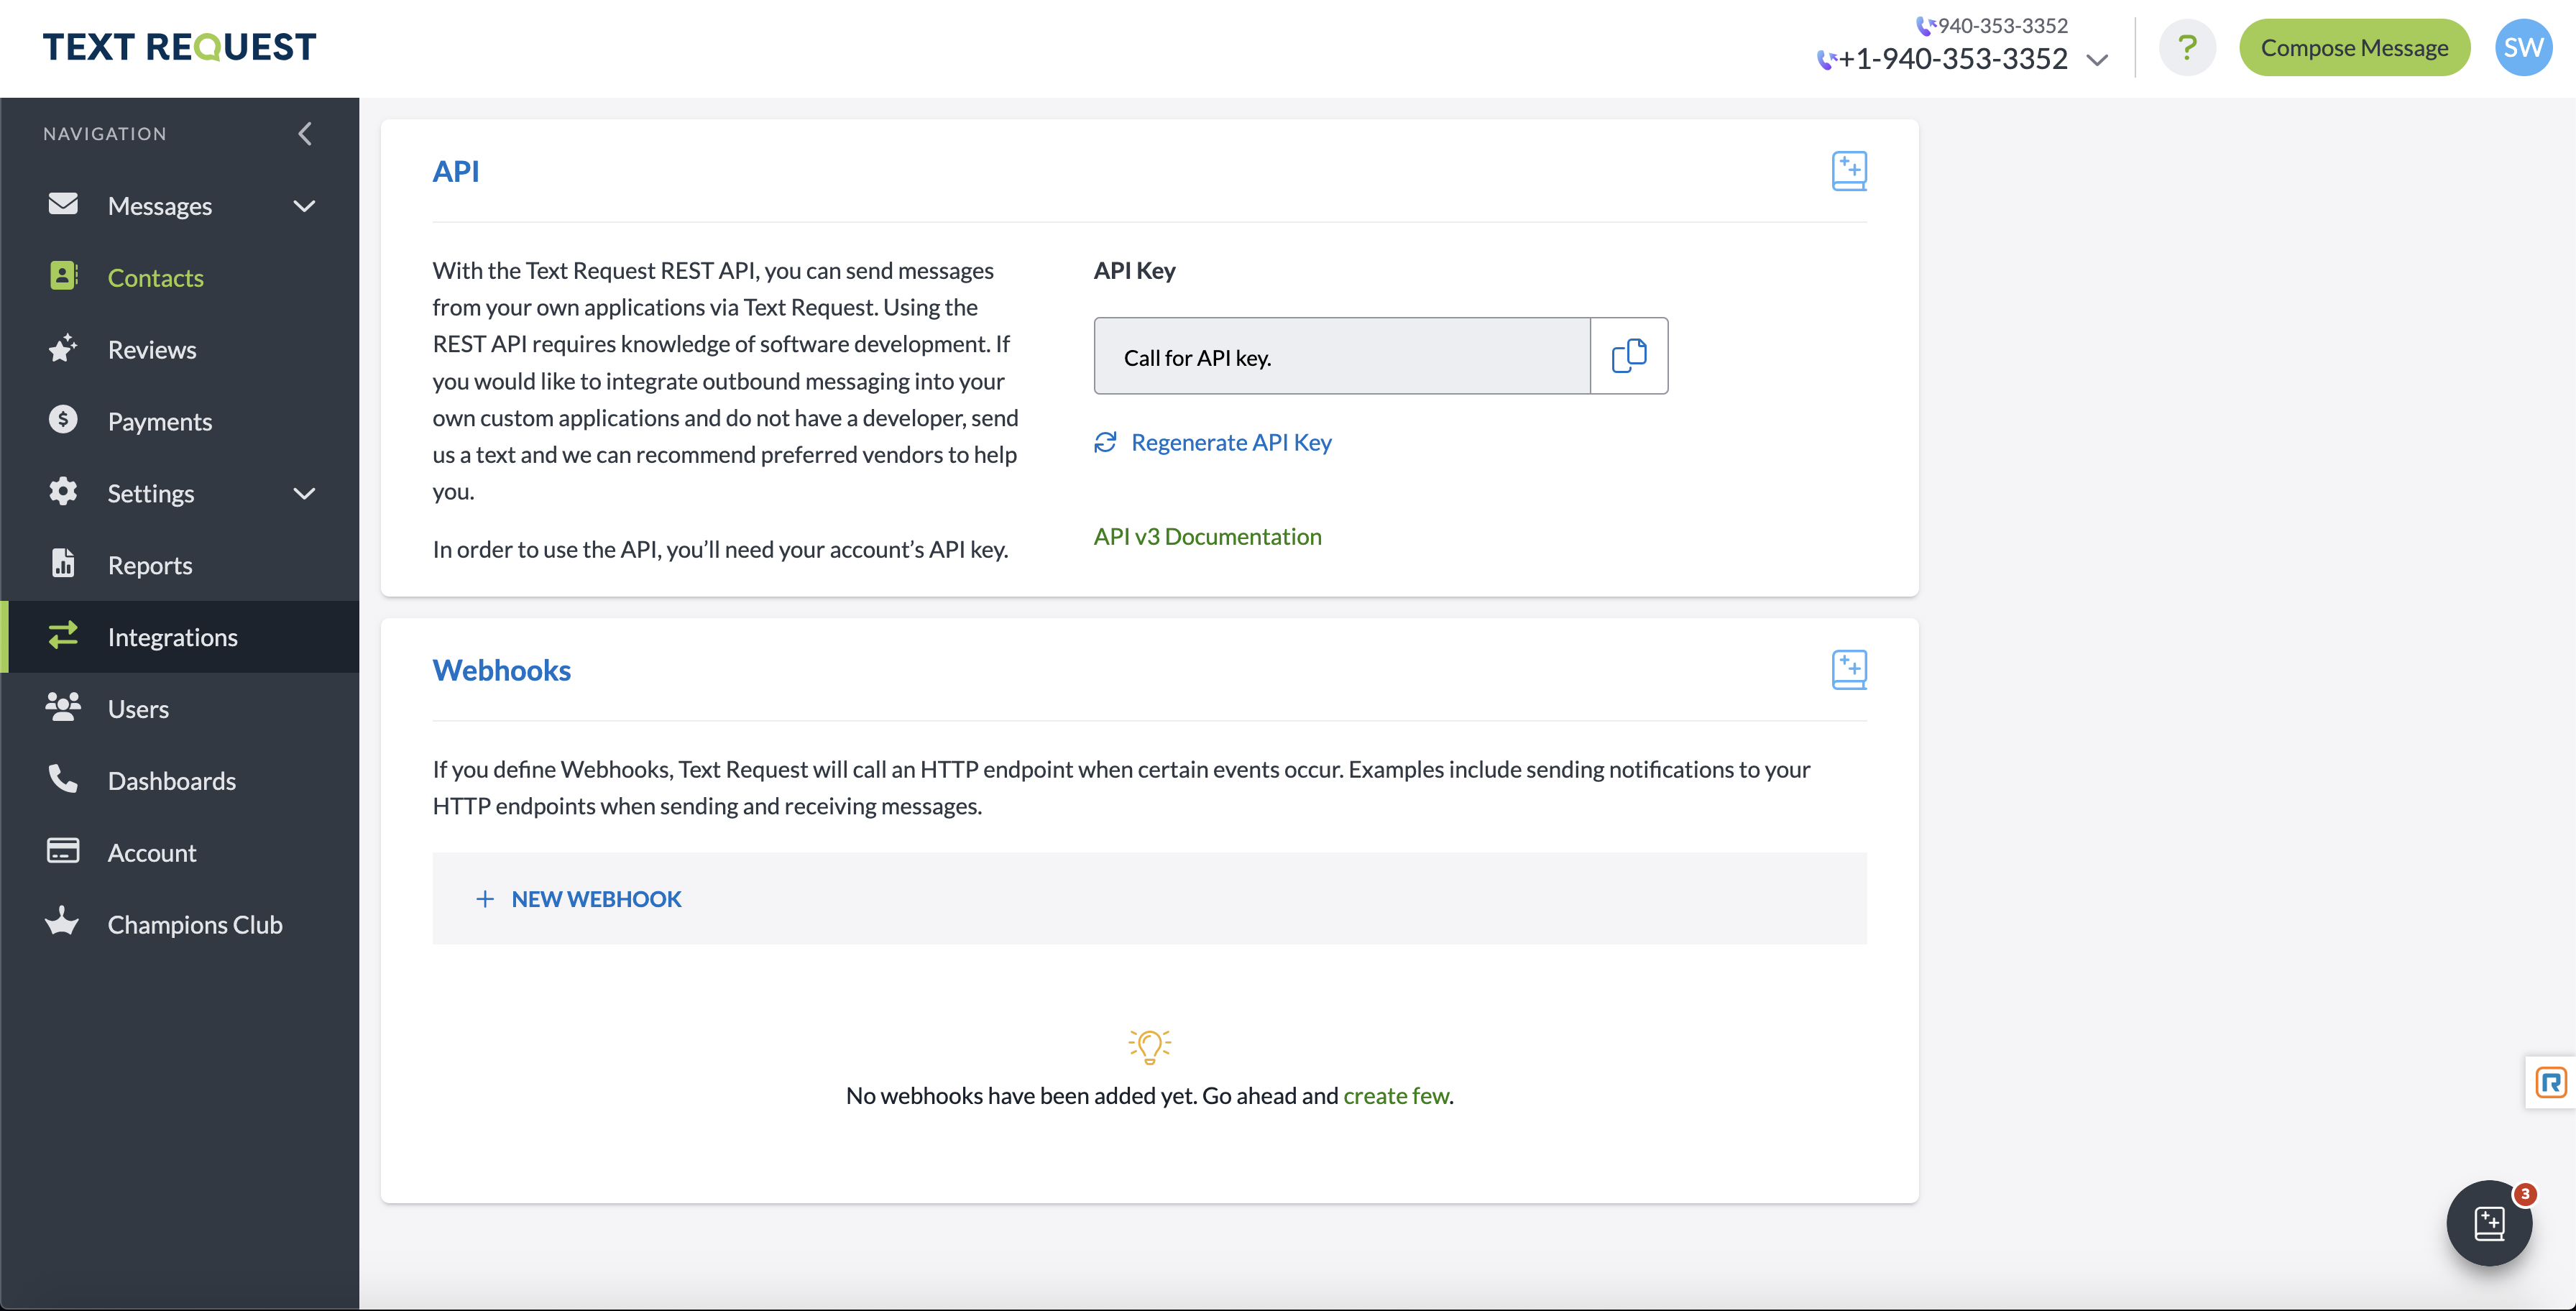Click the Reports chart icon

point(63,564)
